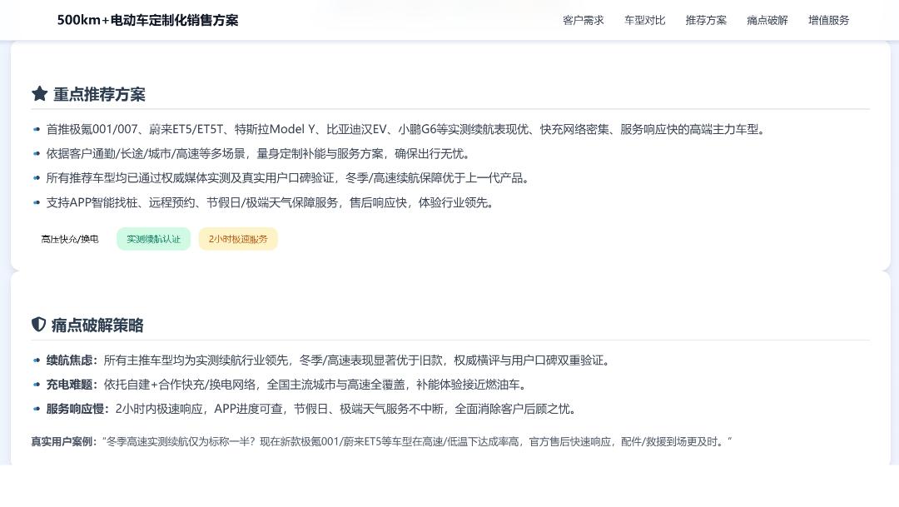Click the shield icon beside 痛点破解策略
Viewport: 899px width, 507px height.
[38, 325]
